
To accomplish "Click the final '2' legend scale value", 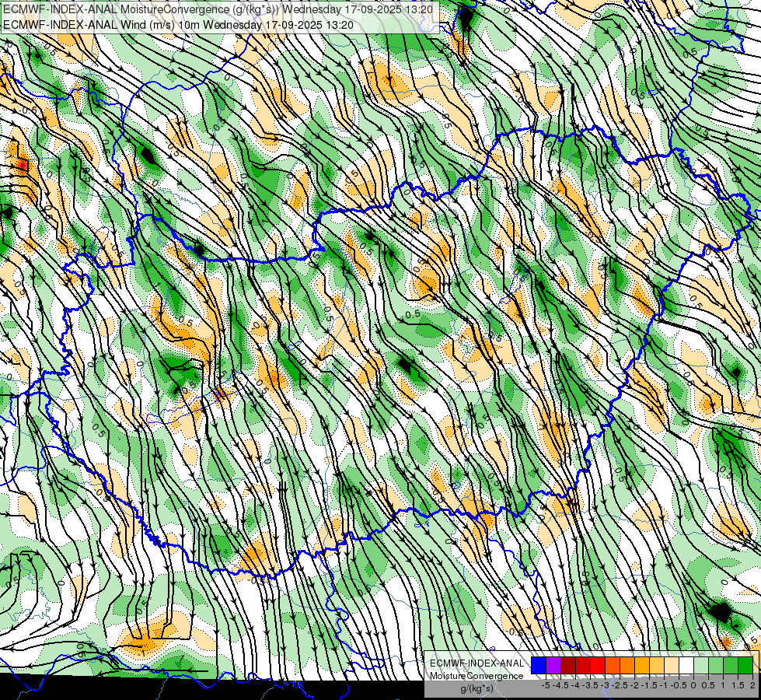I will point(752,685).
